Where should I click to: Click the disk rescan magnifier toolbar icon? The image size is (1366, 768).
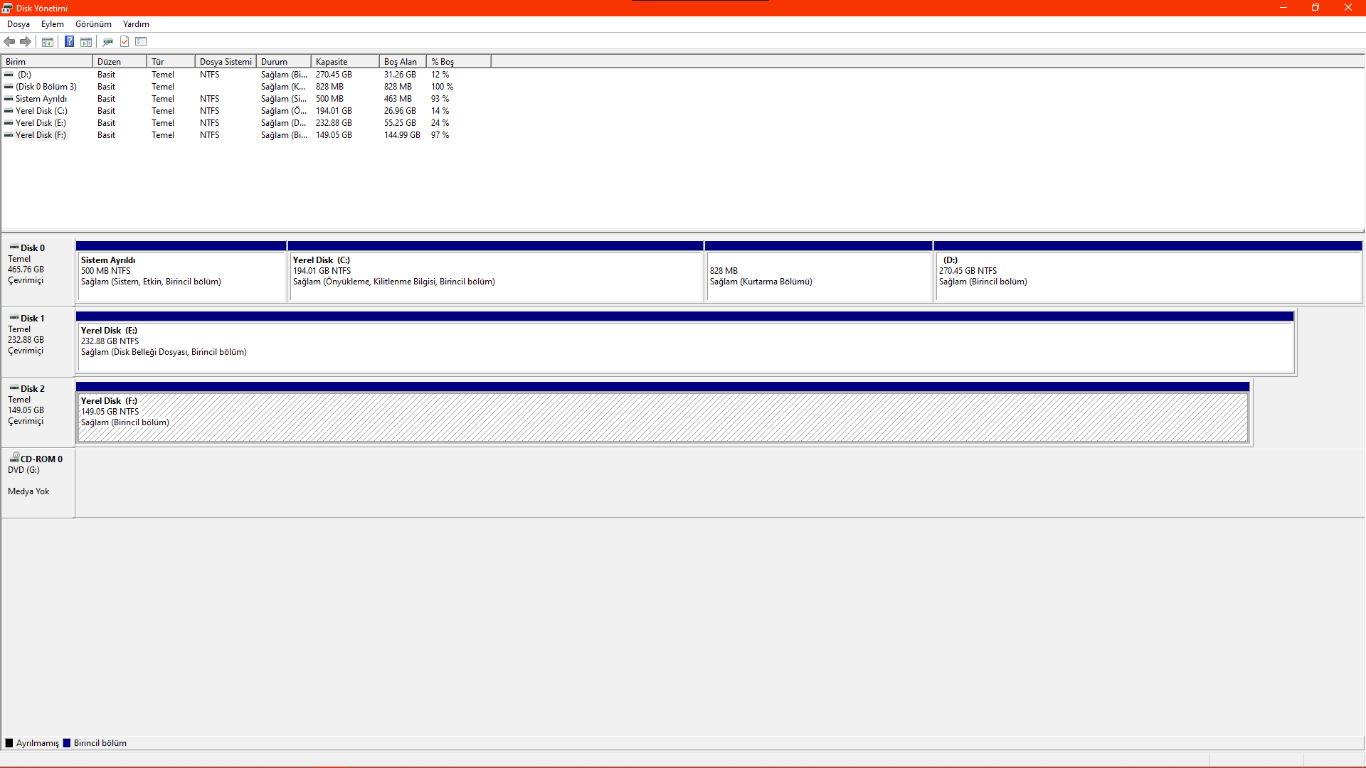[108, 41]
